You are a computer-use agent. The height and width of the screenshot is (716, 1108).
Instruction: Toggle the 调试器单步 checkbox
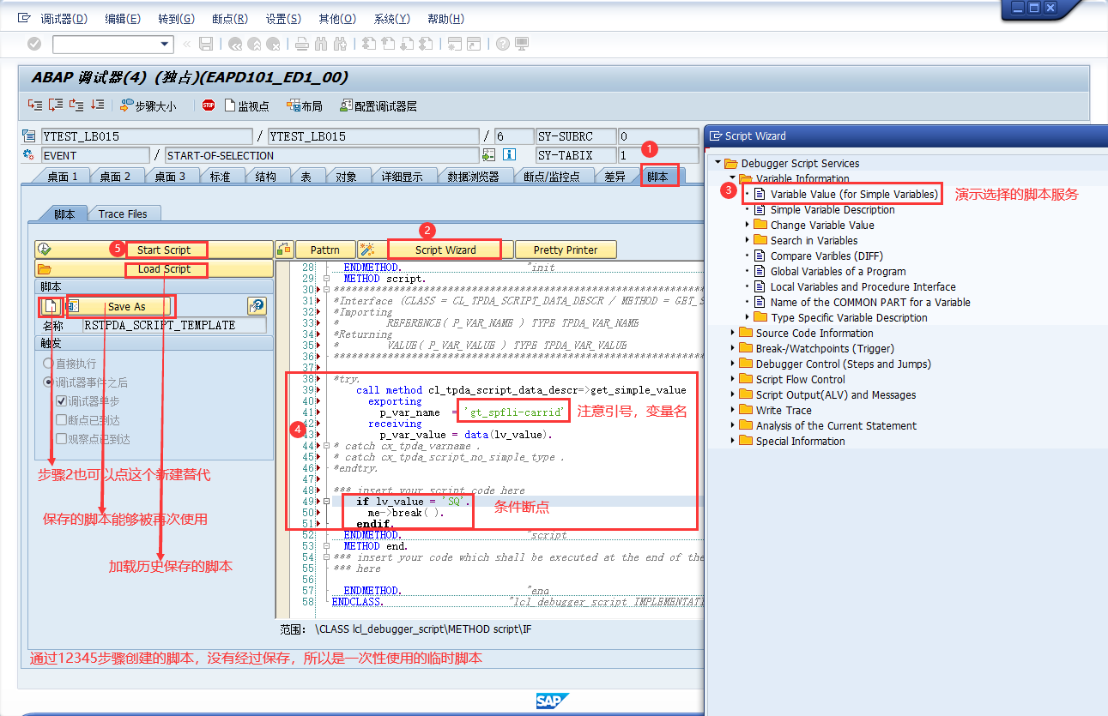[x=61, y=401]
